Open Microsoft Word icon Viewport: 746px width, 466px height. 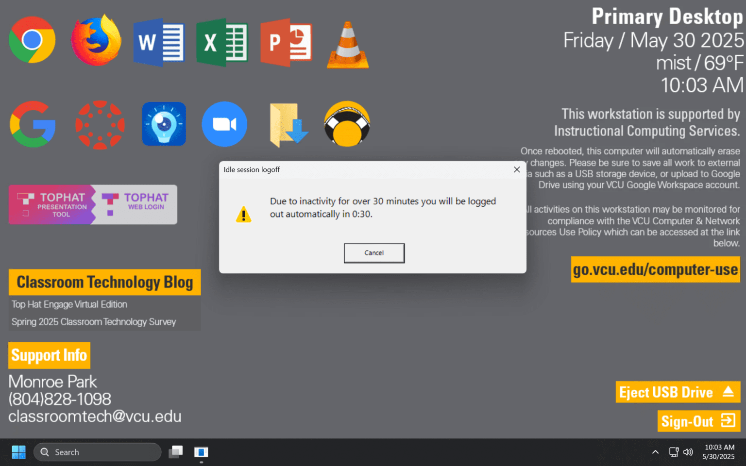tap(159, 42)
